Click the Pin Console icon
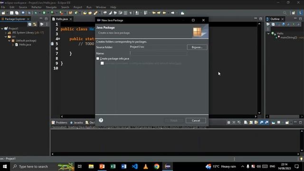Viewport: 304px width, 171px height. (x=273, y=123)
